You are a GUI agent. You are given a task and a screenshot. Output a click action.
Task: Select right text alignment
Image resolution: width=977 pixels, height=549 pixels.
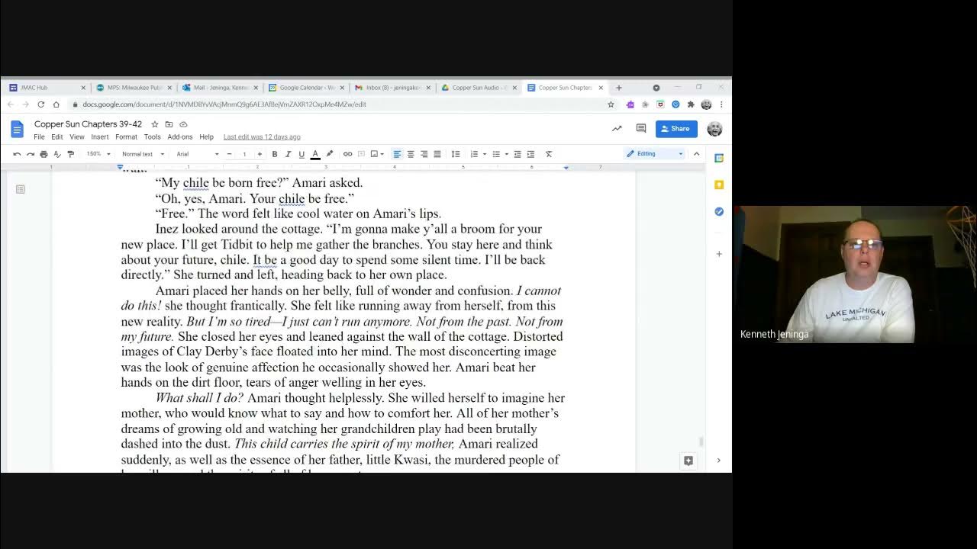[424, 154]
